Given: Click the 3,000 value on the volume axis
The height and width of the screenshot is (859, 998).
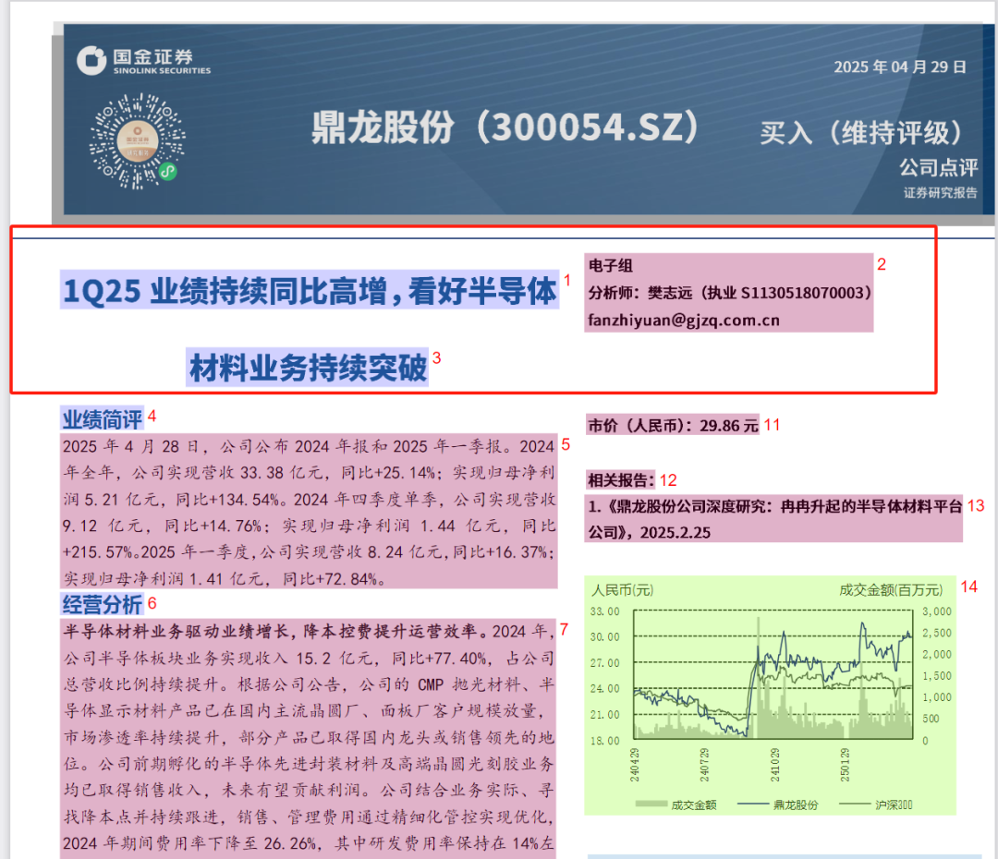Looking at the screenshot, I should (x=937, y=611).
